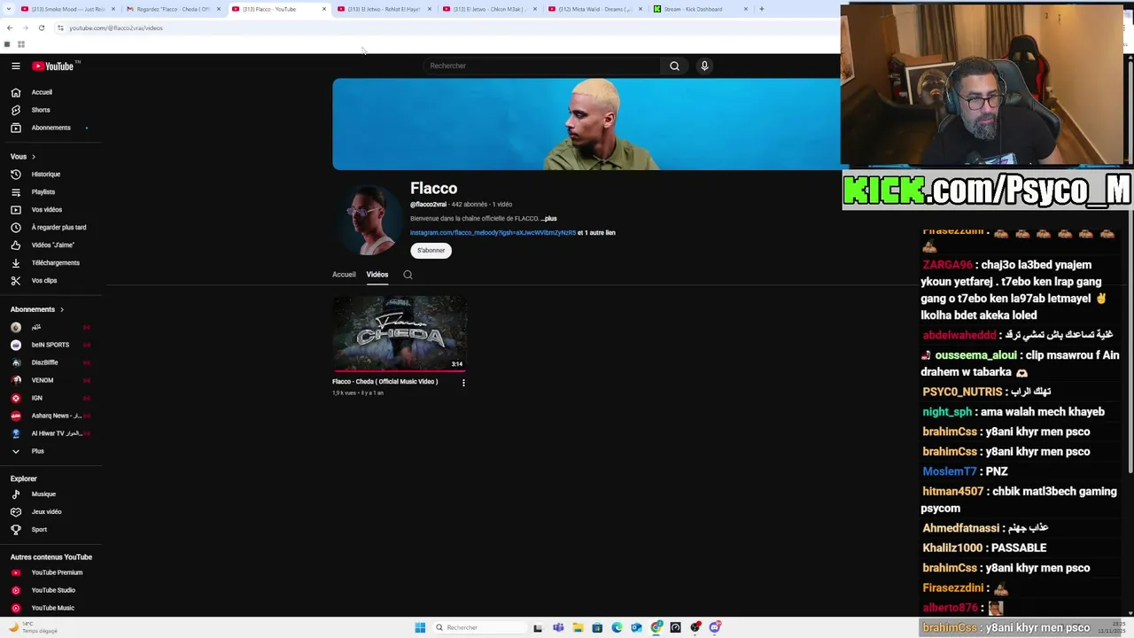Open the YouTube hamburger guide menu
1134x638 pixels.
pos(15,66)
